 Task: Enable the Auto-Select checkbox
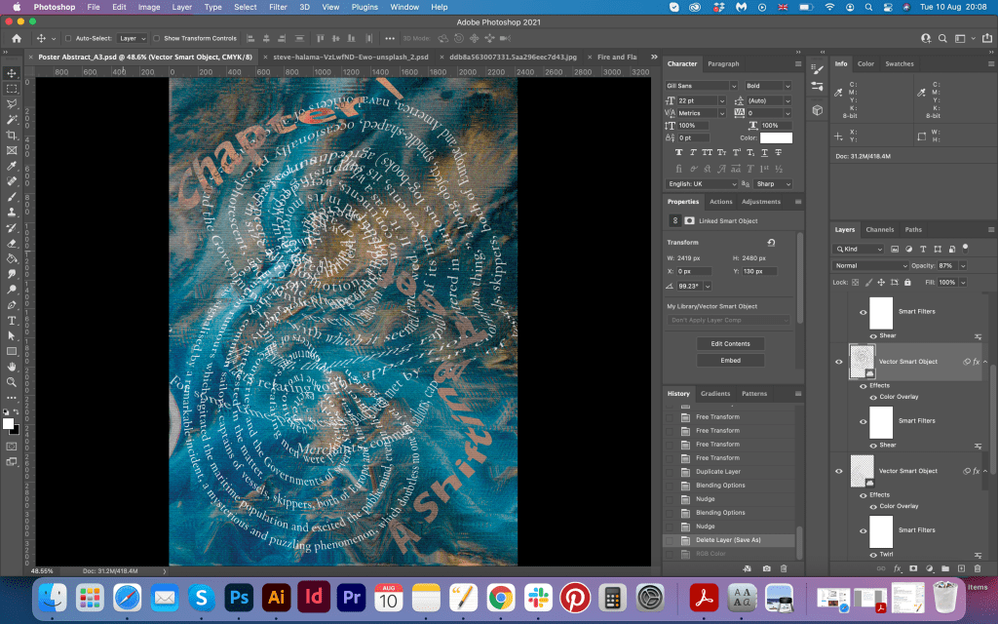coord(68,38)
